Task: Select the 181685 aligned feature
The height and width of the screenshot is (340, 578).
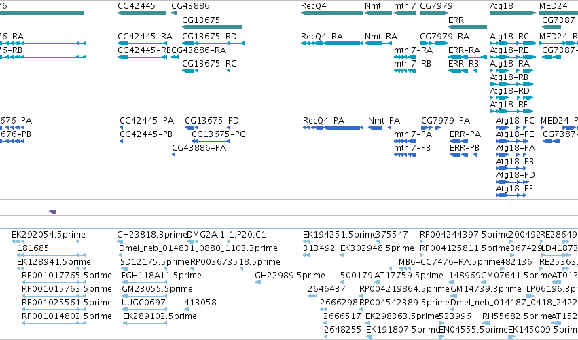Action: click(52, 255)
